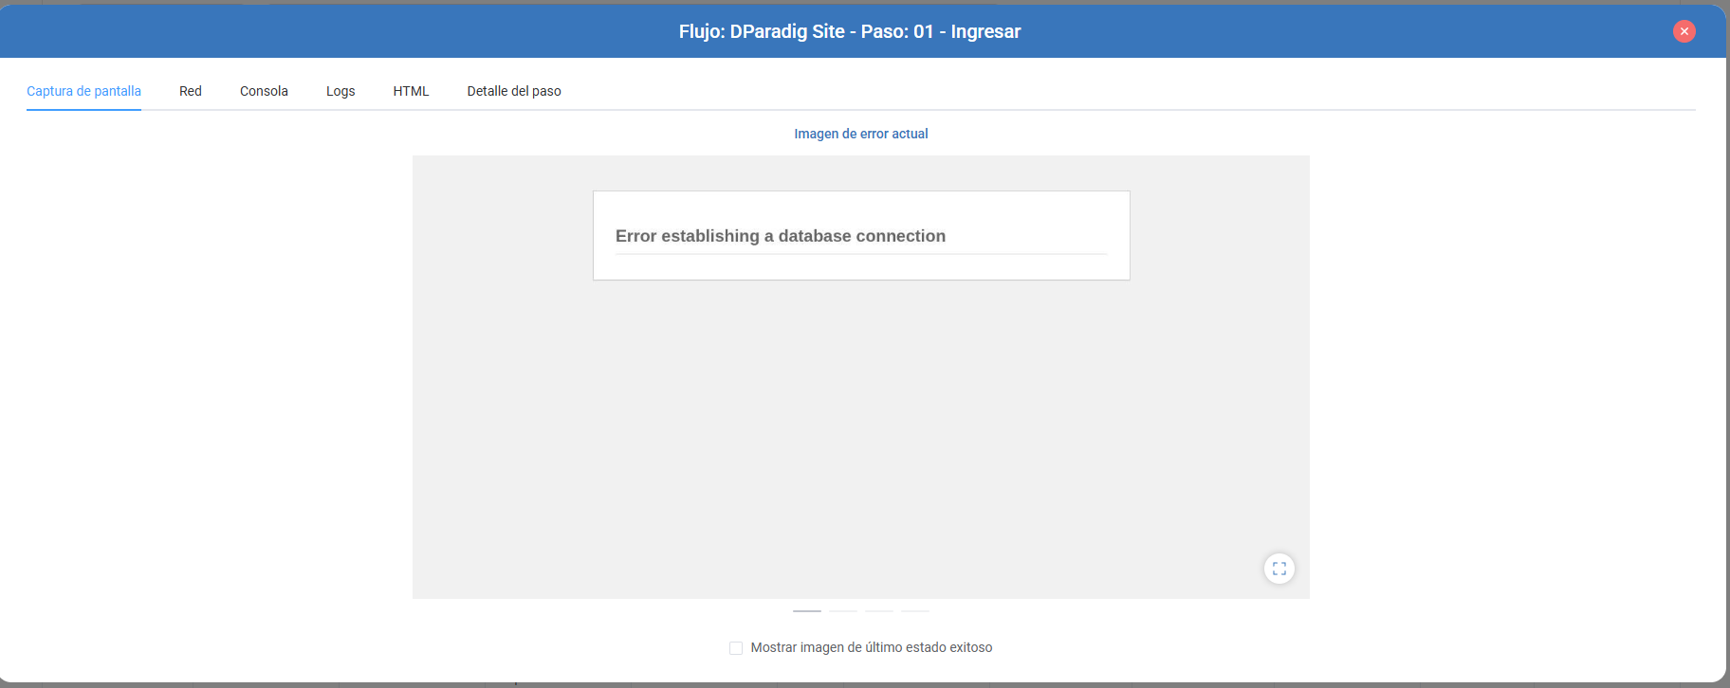Expand the error screenshot to fullscreen
This screenshot has height=688, width=1730.
point(1279,569)
